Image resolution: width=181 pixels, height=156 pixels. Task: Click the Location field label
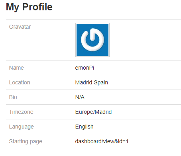[20, 82]
